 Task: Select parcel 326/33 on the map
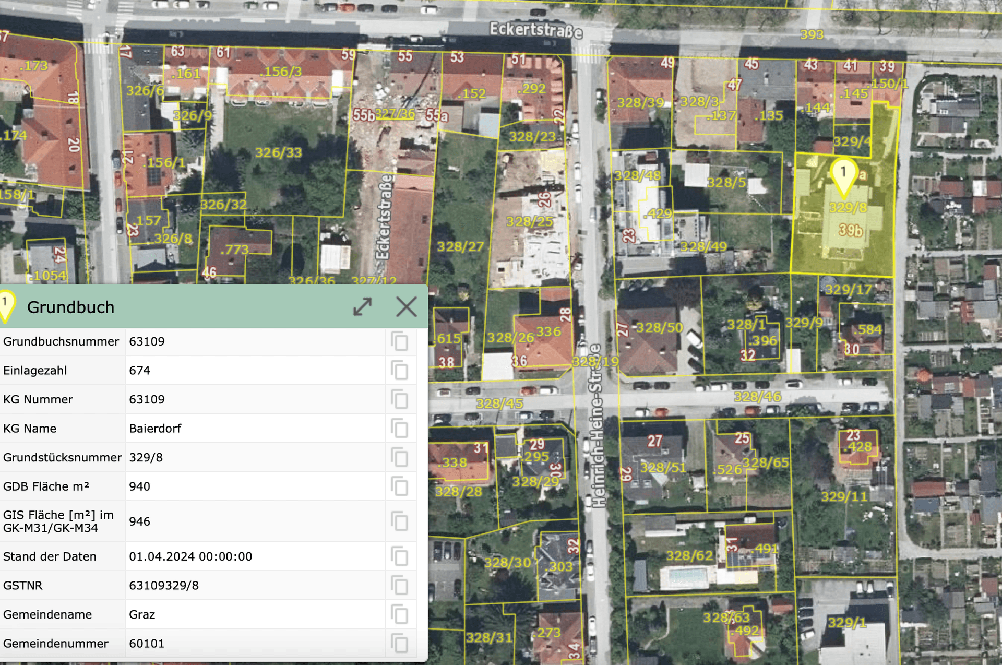278,153
